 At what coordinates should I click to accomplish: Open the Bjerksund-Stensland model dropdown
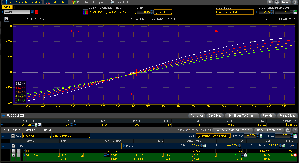click(213, 136)
